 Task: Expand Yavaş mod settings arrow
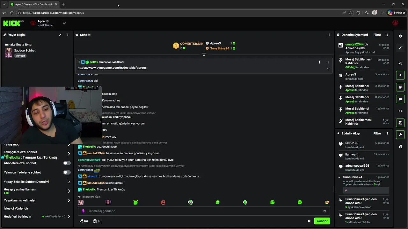point(69,145)
